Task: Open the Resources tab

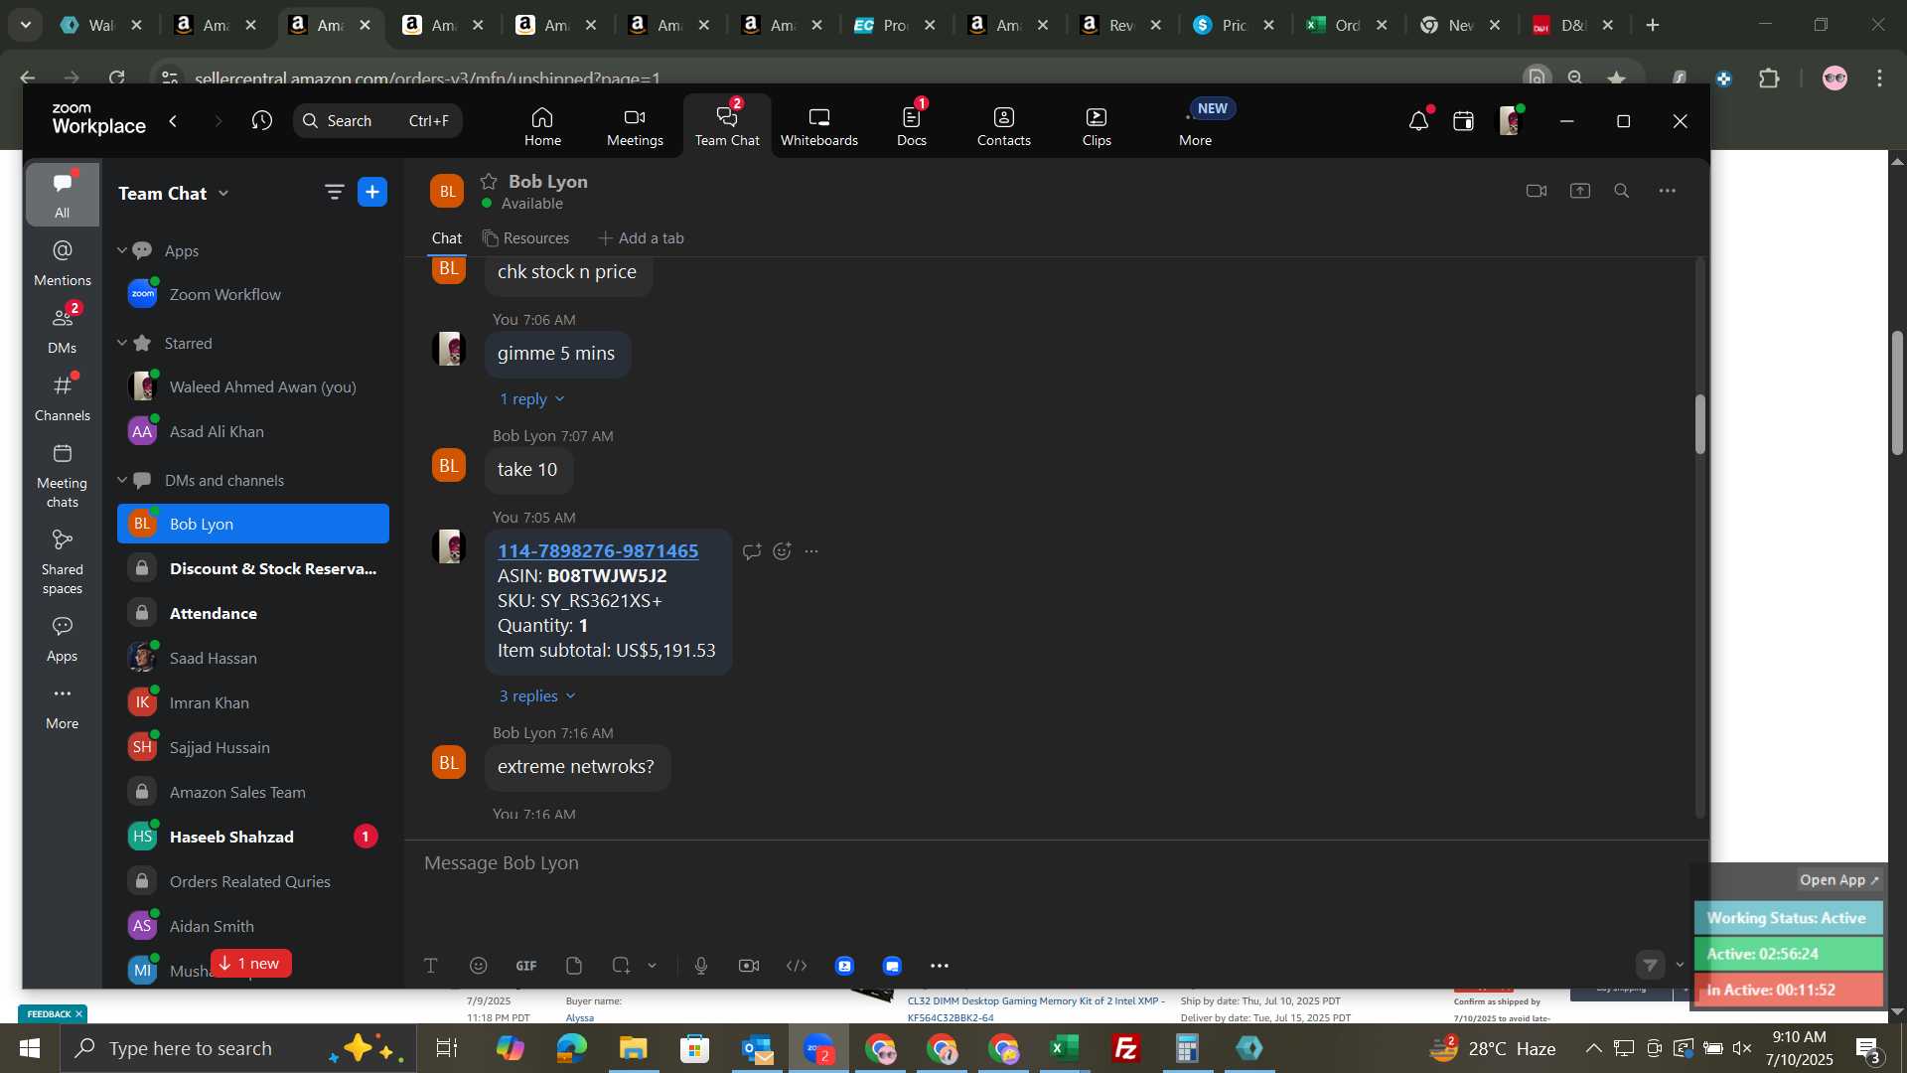Action: click(x=526, y=238)
